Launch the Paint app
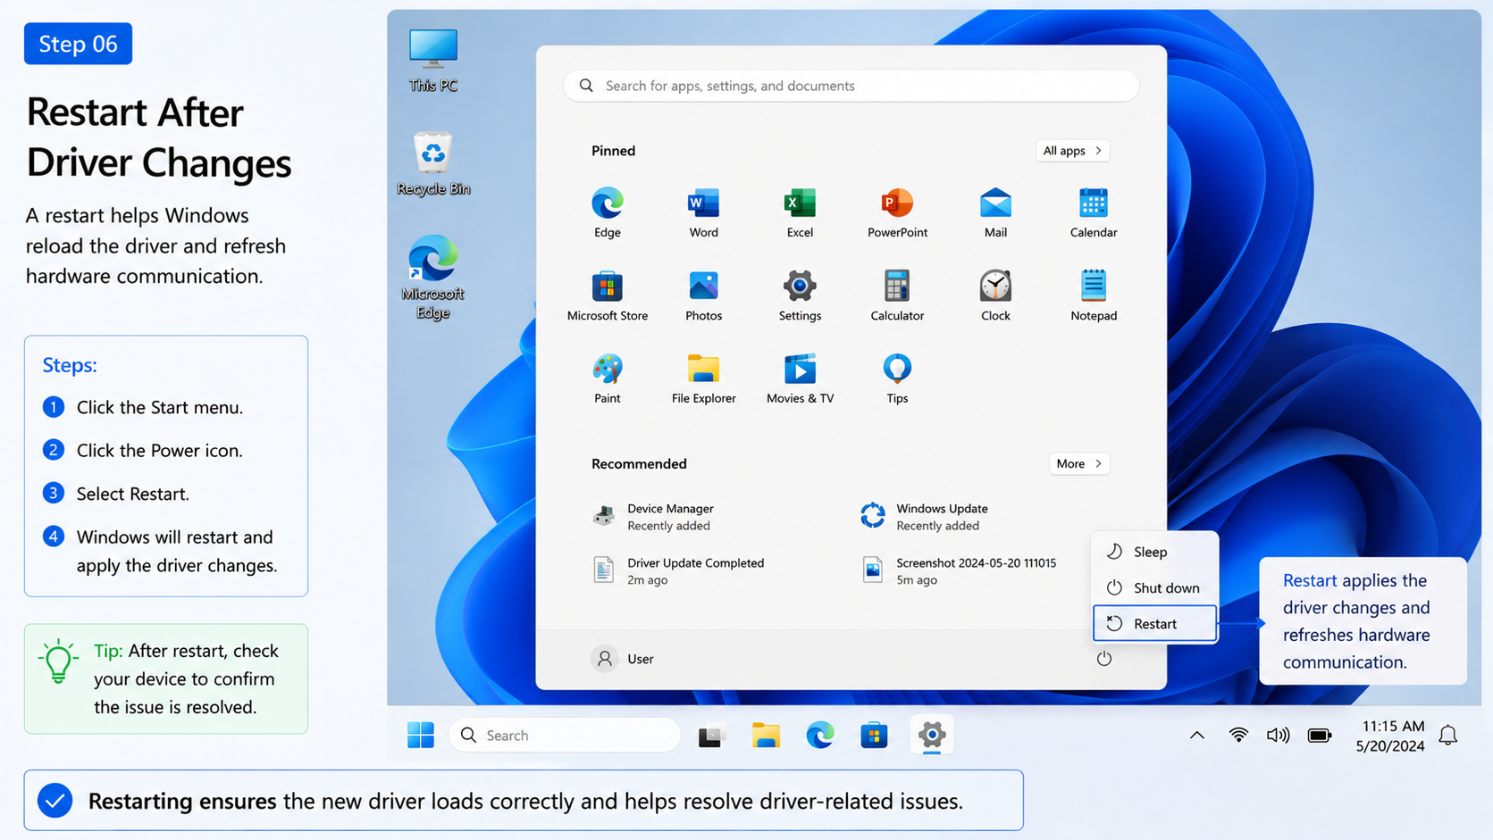 coord(608,378)
